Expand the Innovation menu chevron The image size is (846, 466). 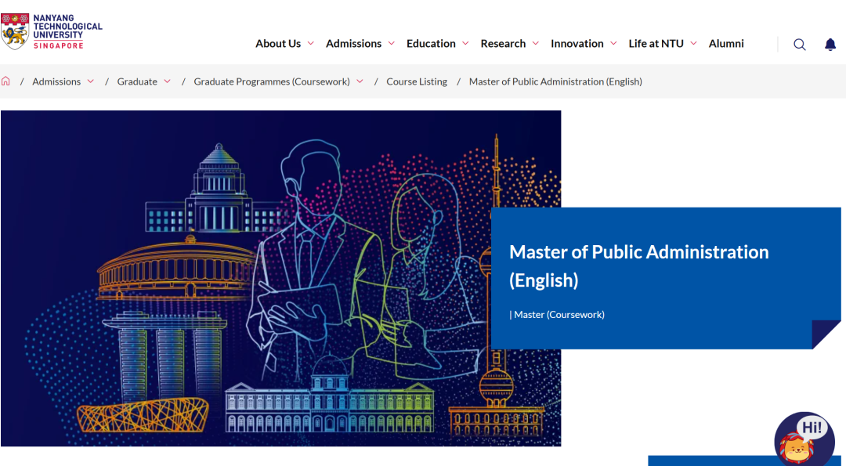[613, 44]
